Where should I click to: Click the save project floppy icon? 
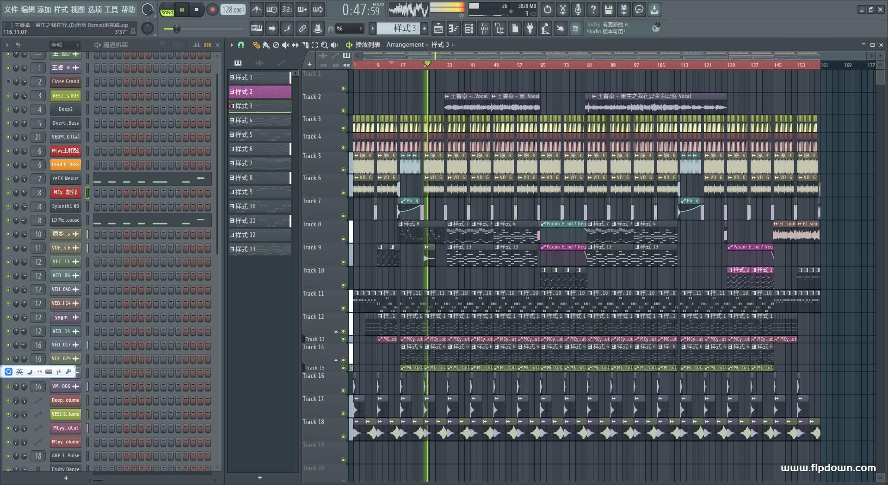[608, 9]
